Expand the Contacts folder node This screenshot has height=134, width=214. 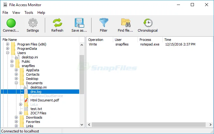(16, 74)
